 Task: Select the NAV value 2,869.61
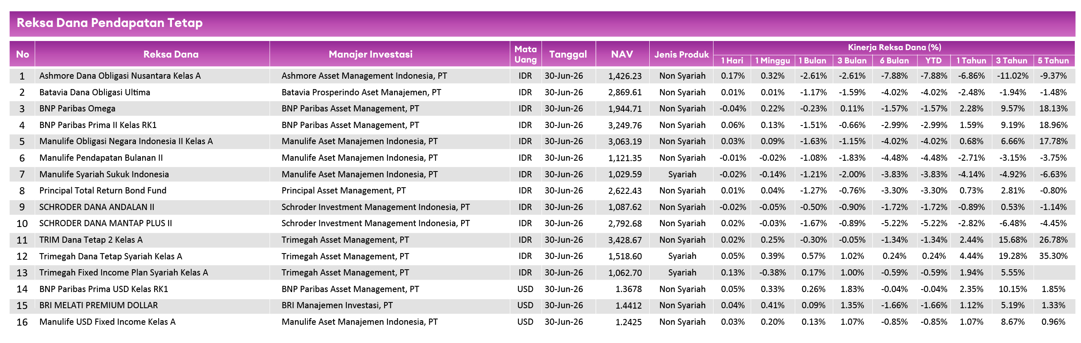(x=625, y=92)
